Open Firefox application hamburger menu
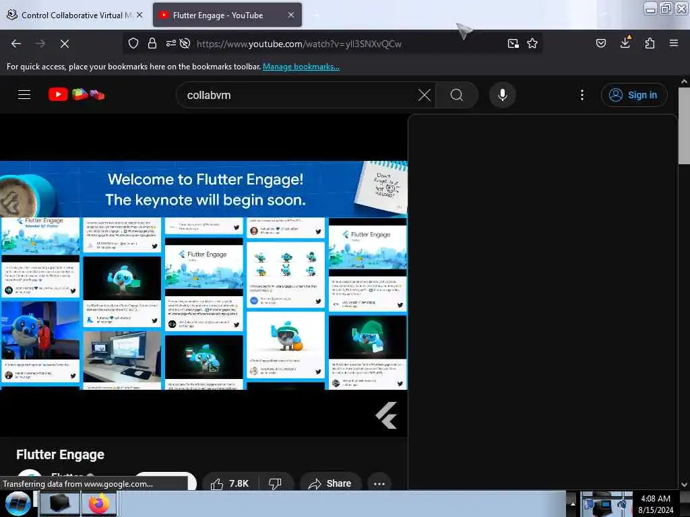 (x=674, y=43)
